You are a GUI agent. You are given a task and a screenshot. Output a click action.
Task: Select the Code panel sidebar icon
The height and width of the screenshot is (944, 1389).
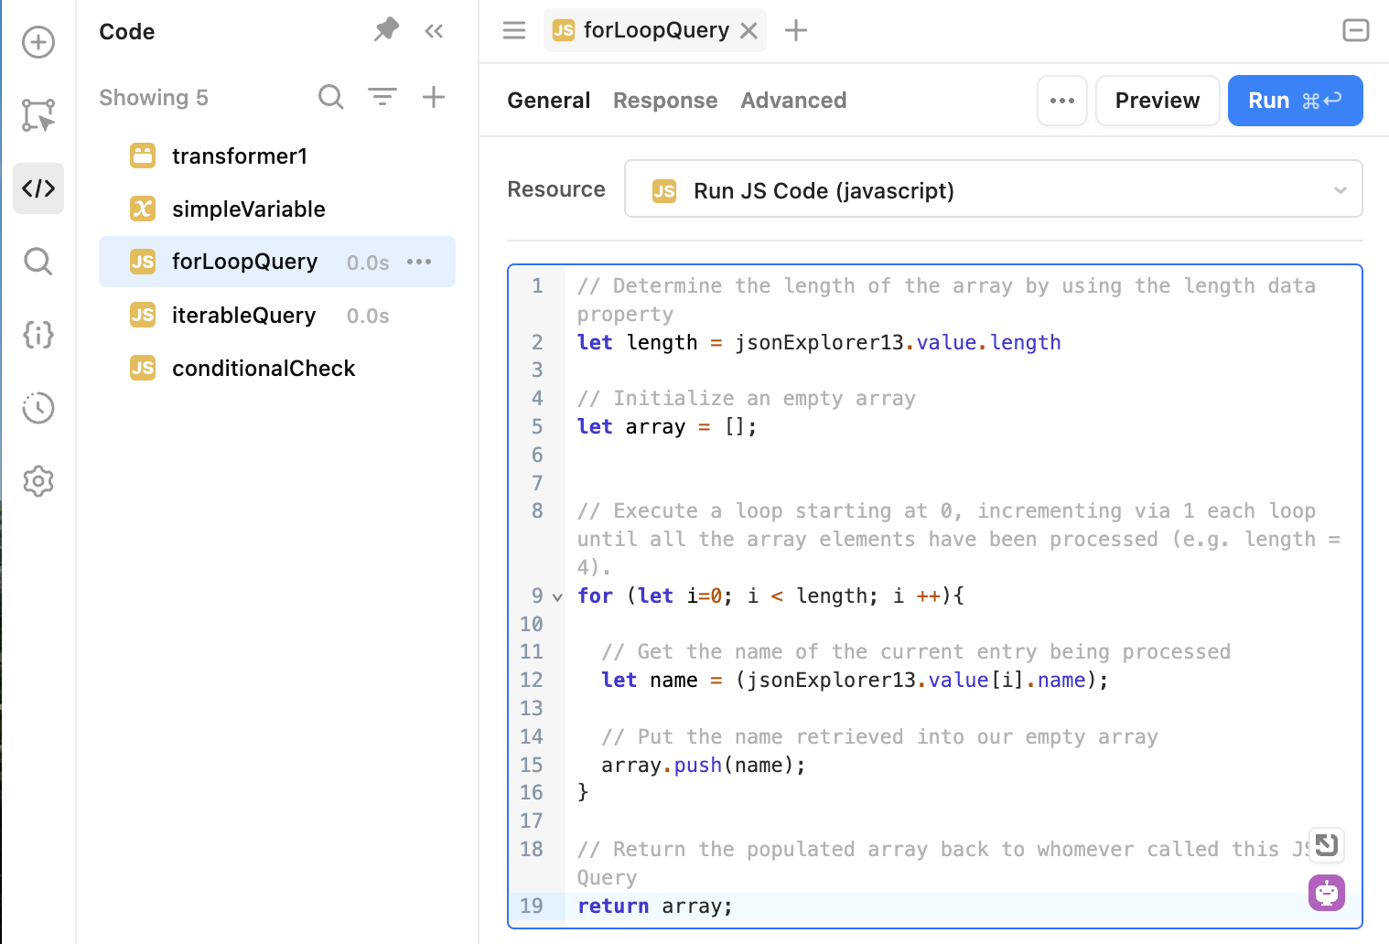[38, 188]
